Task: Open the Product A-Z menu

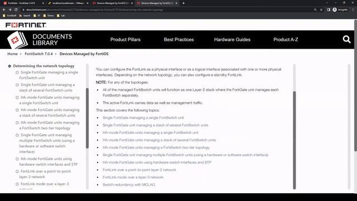Action: (286, 40)
